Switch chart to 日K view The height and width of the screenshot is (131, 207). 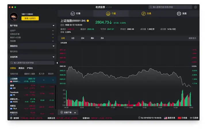point(83,38)
